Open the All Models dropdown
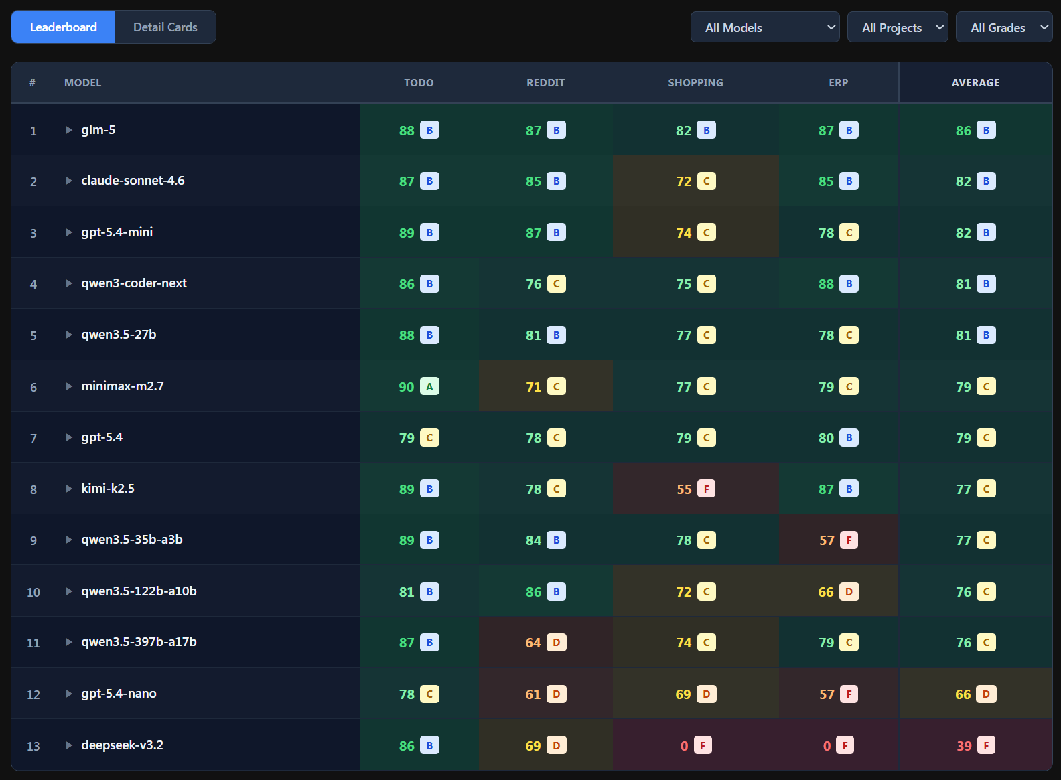 (764, 27)
